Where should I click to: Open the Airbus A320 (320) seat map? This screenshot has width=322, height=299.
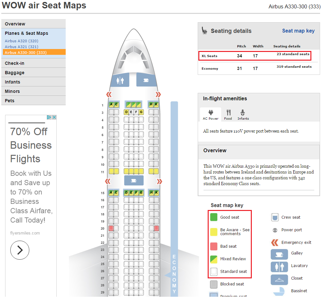pyautogui.click(x=22, y=41)
